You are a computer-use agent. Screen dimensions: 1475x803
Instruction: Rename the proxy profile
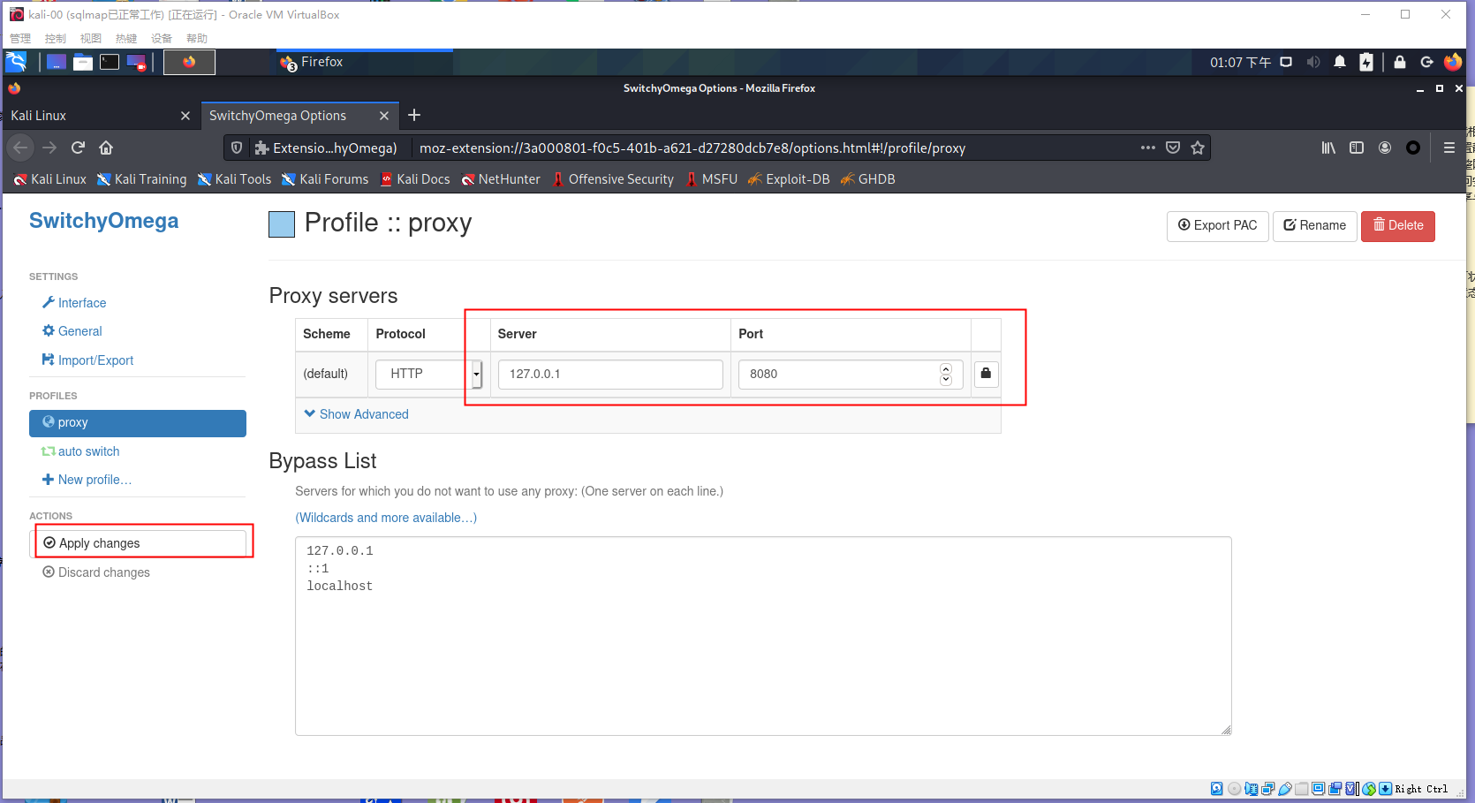point(1314,226)
